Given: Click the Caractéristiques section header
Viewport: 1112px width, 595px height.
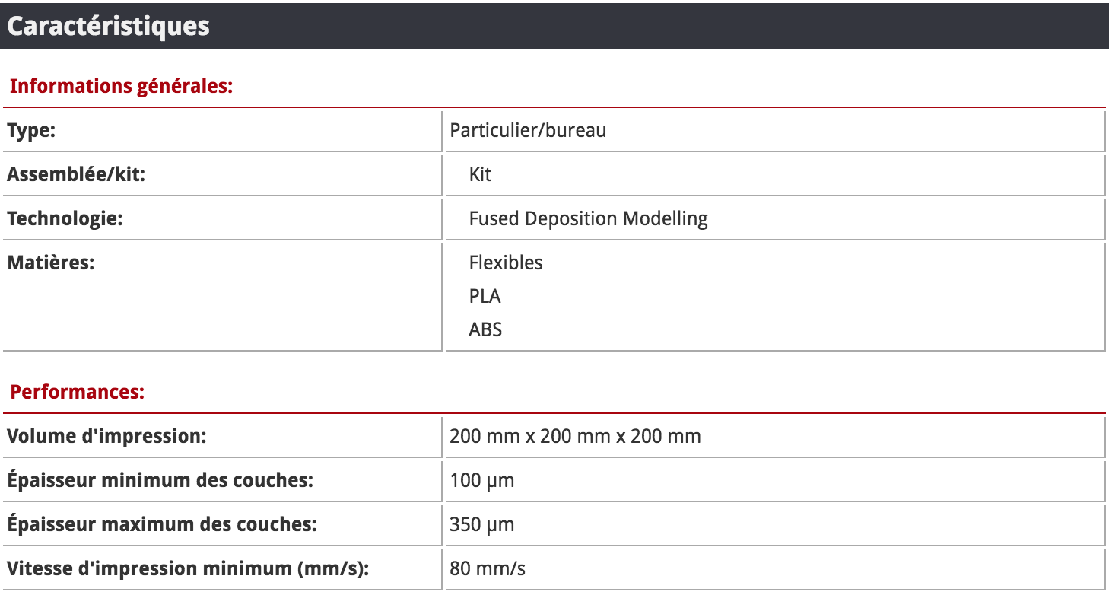Looking at the screenshot, I should (108, 26).
